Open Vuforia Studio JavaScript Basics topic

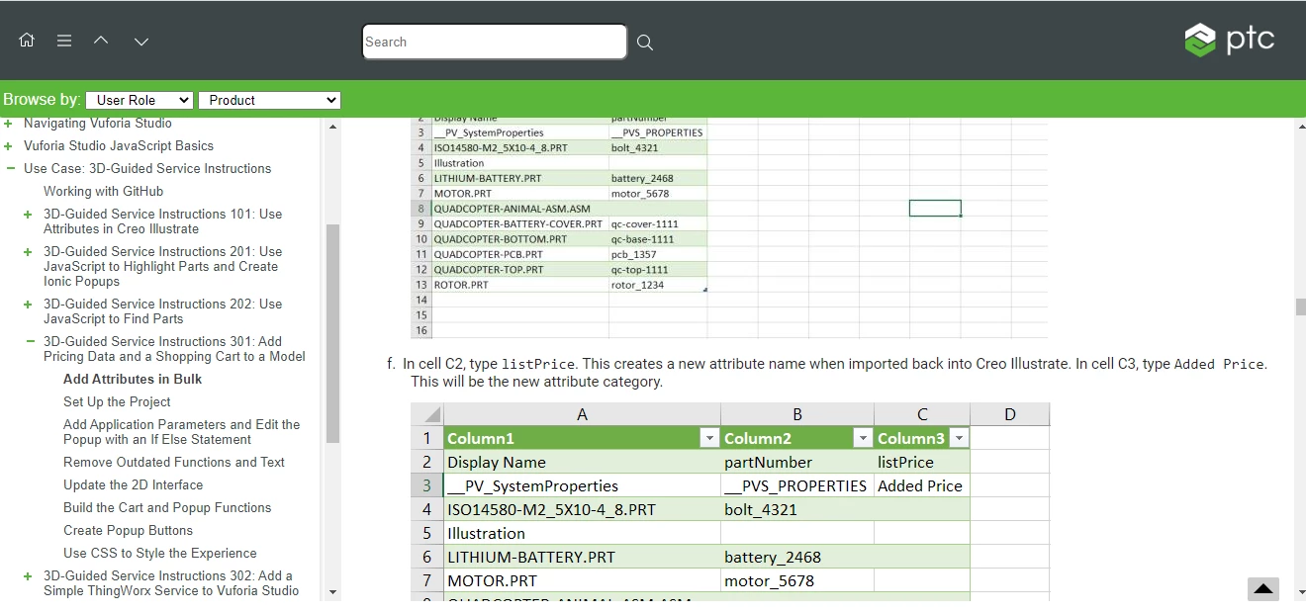119,146
